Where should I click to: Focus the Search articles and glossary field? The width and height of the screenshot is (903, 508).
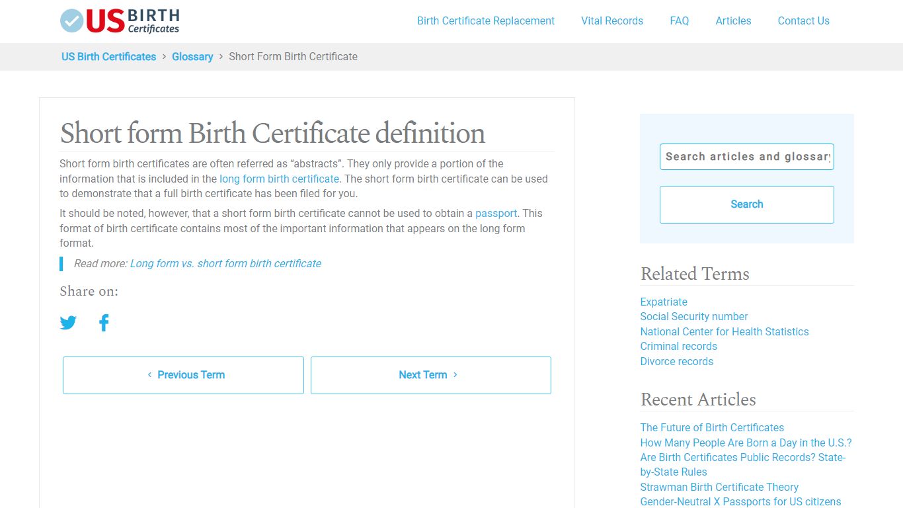747,157
